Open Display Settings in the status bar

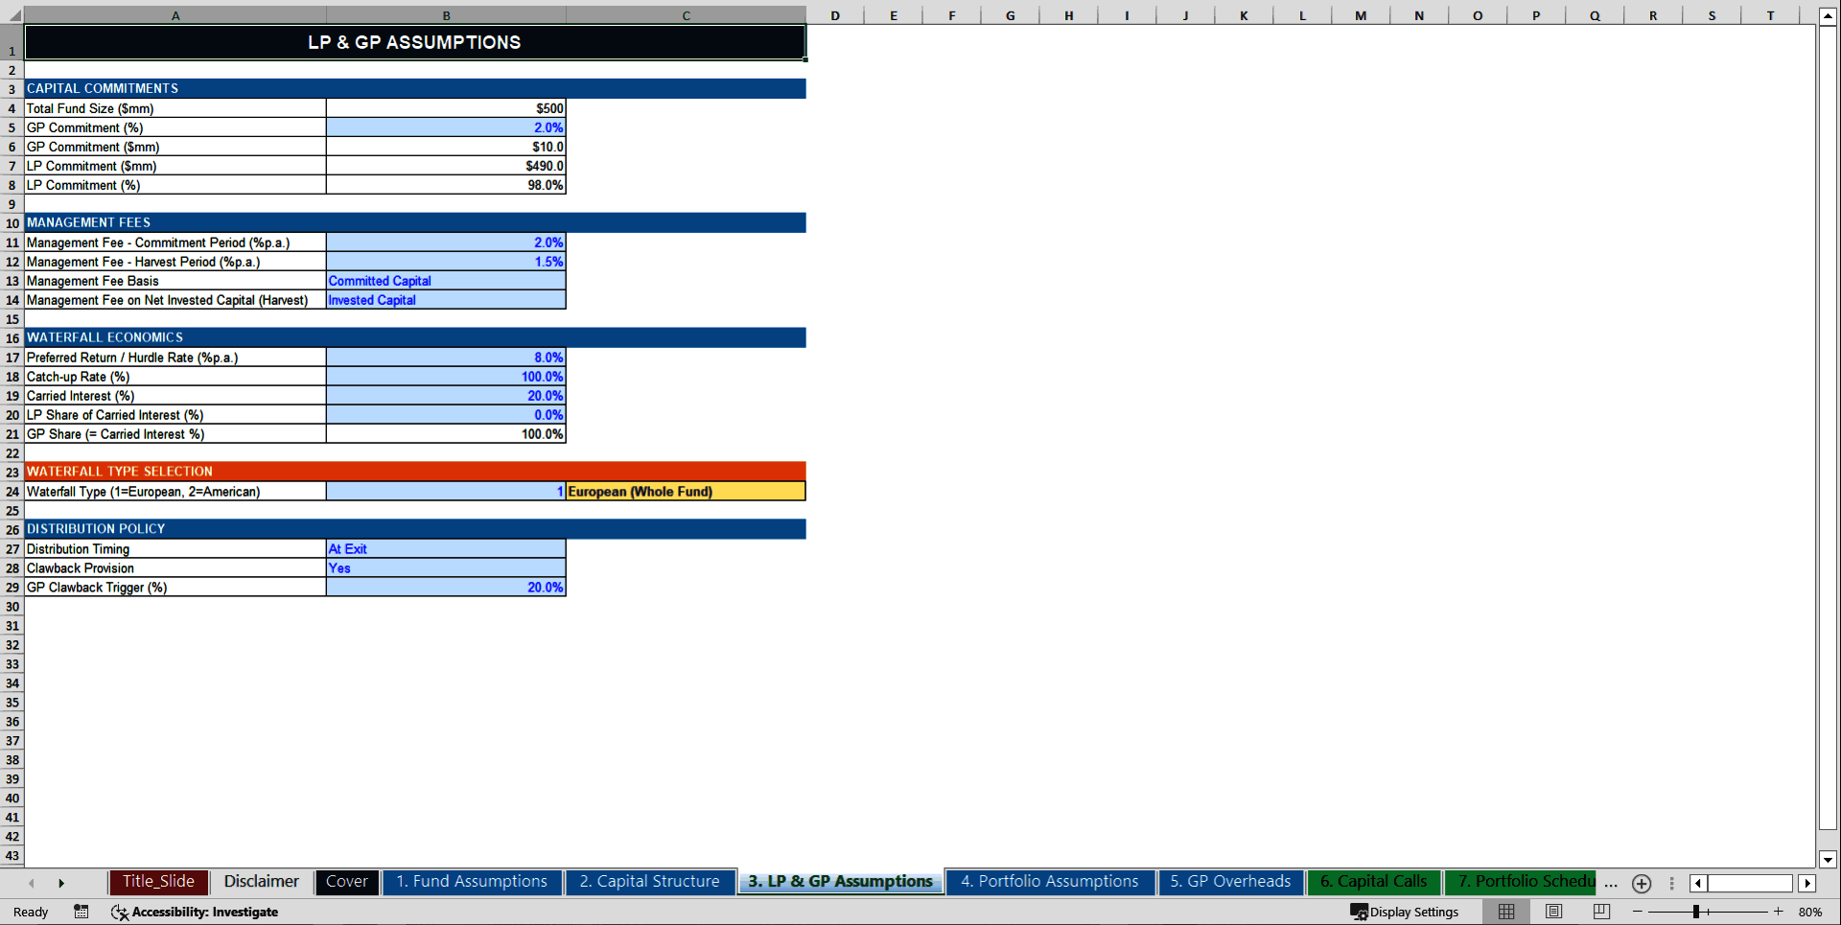tap(1406, 912)
